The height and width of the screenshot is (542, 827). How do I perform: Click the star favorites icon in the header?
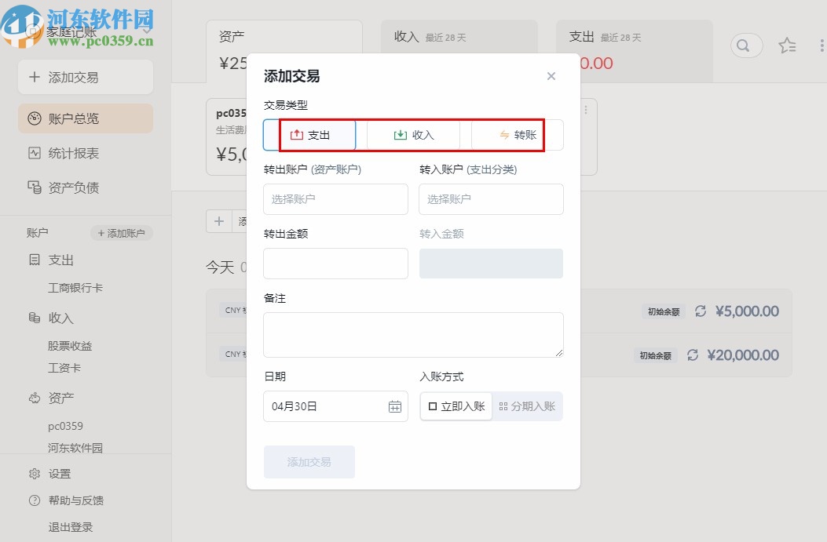(787, 45)
